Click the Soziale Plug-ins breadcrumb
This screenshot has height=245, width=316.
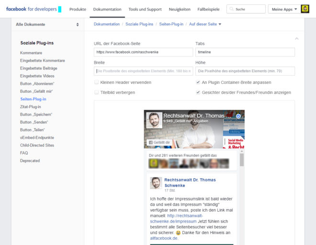[139, 24]
